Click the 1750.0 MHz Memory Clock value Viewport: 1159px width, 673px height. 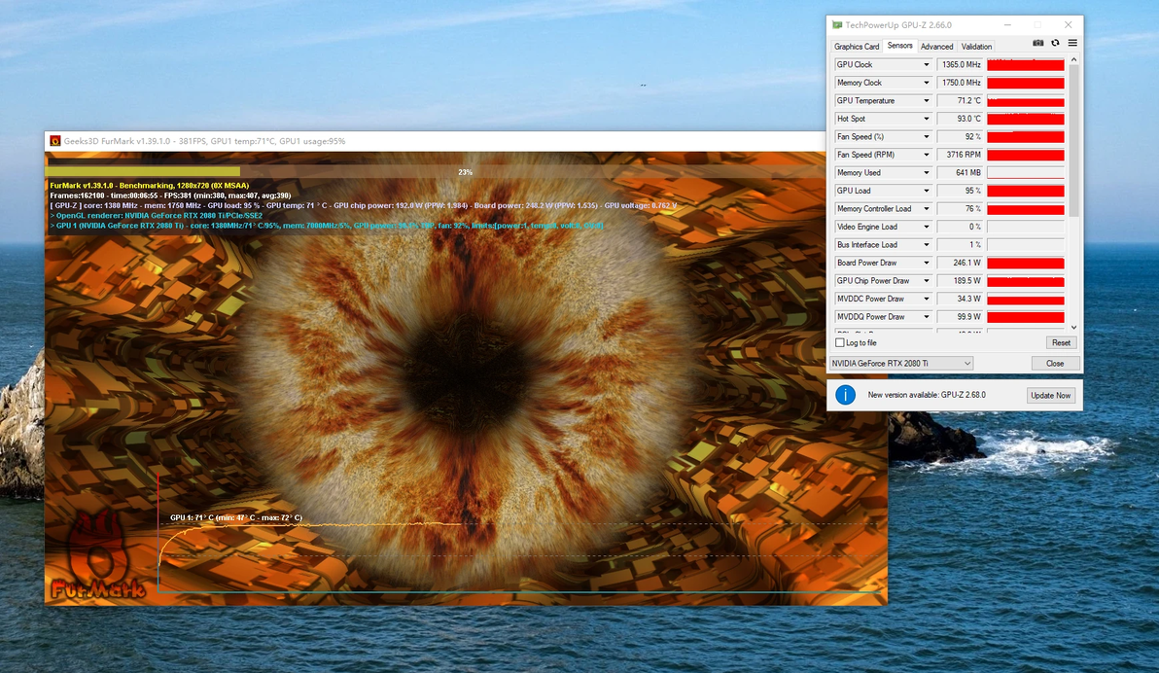point(961,83)
